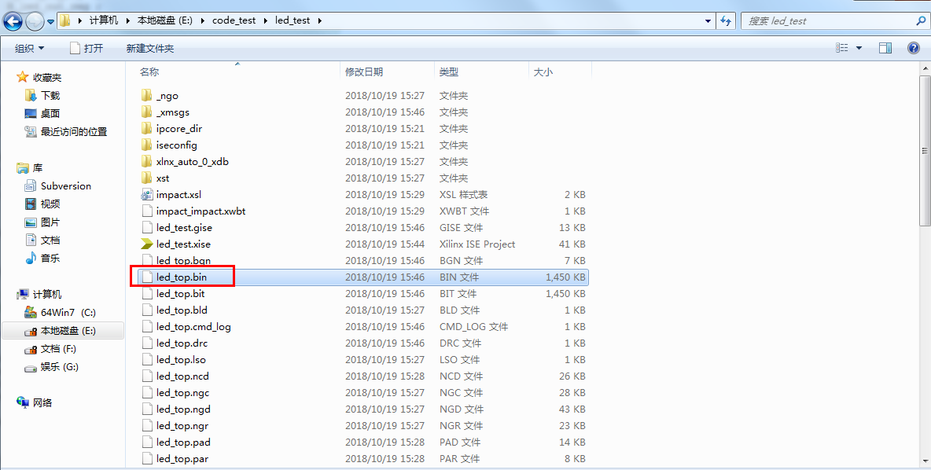Image resolution: width=931 pixels, height=470 pixels.
Task: Open the view options dropdown arrow
Action: click(859, 48)
